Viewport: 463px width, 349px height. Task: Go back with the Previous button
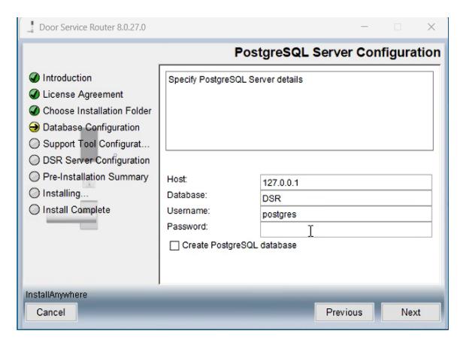(344, 312)
